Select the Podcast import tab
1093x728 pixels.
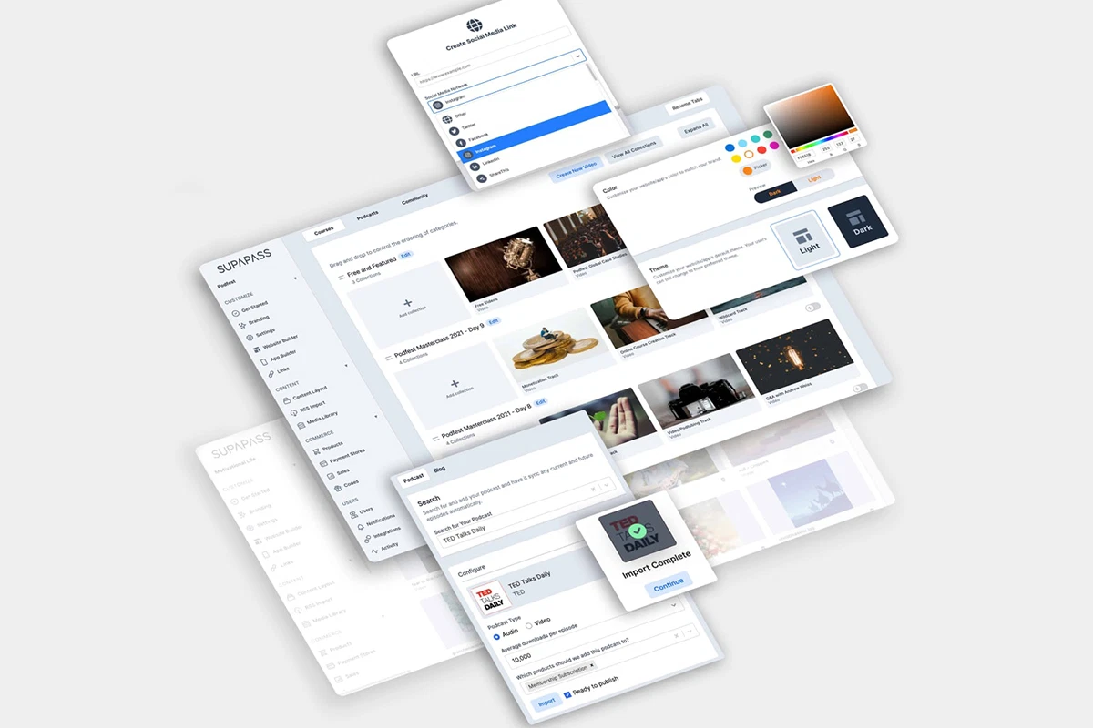pos(414,478)
